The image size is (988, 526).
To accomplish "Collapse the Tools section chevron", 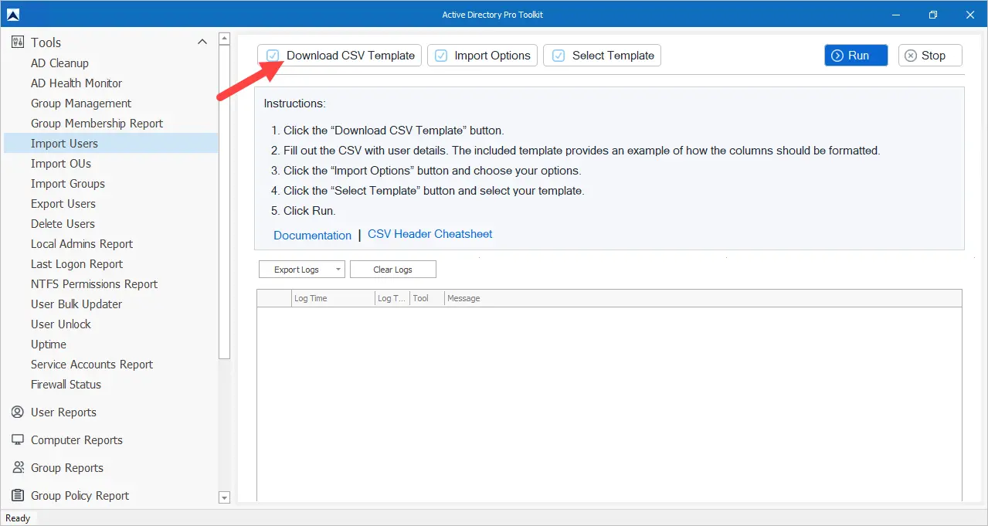I will (202, 42).
